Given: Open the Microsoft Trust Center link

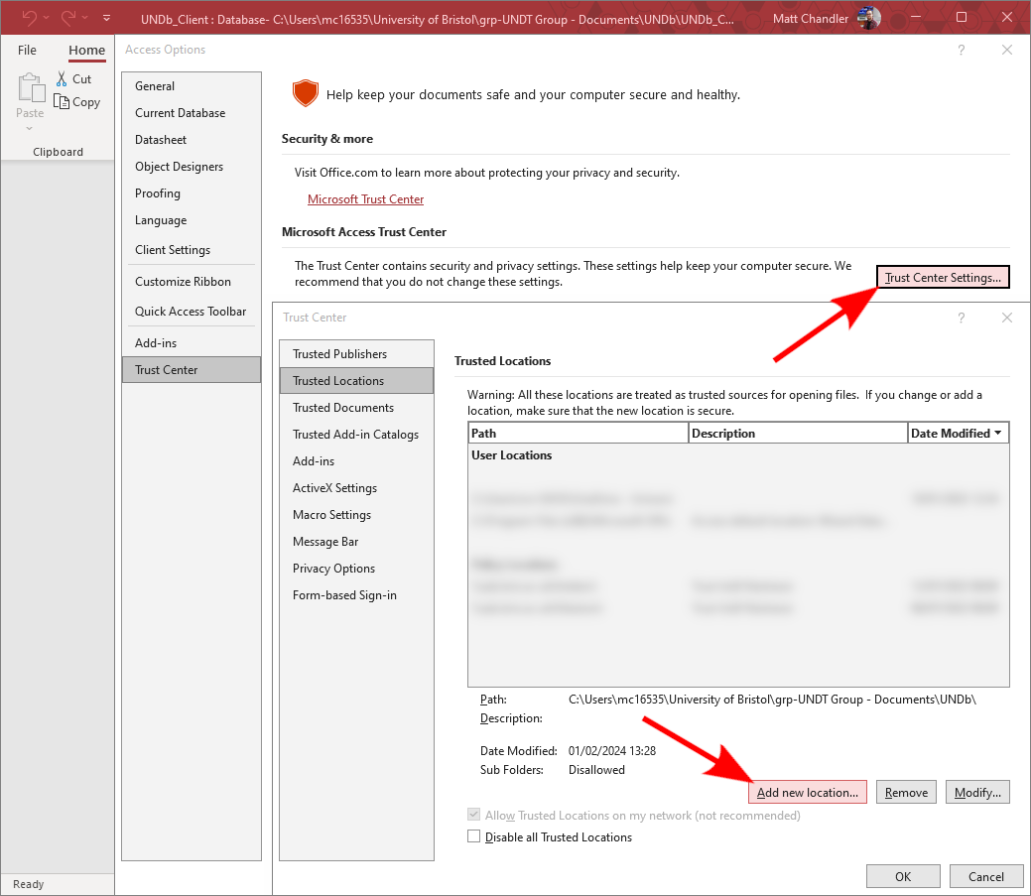Looking at the screenshot, I should pyautogui.click(x=365, y=199).
